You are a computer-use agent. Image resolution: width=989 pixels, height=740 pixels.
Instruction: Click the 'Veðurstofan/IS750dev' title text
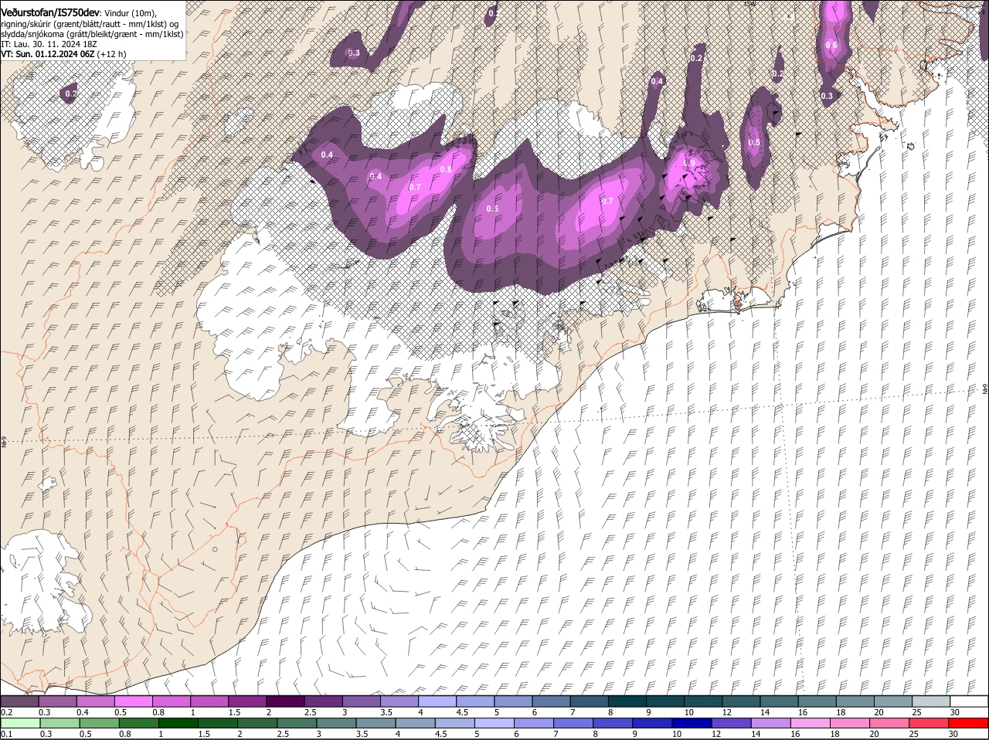click(50, 12)
